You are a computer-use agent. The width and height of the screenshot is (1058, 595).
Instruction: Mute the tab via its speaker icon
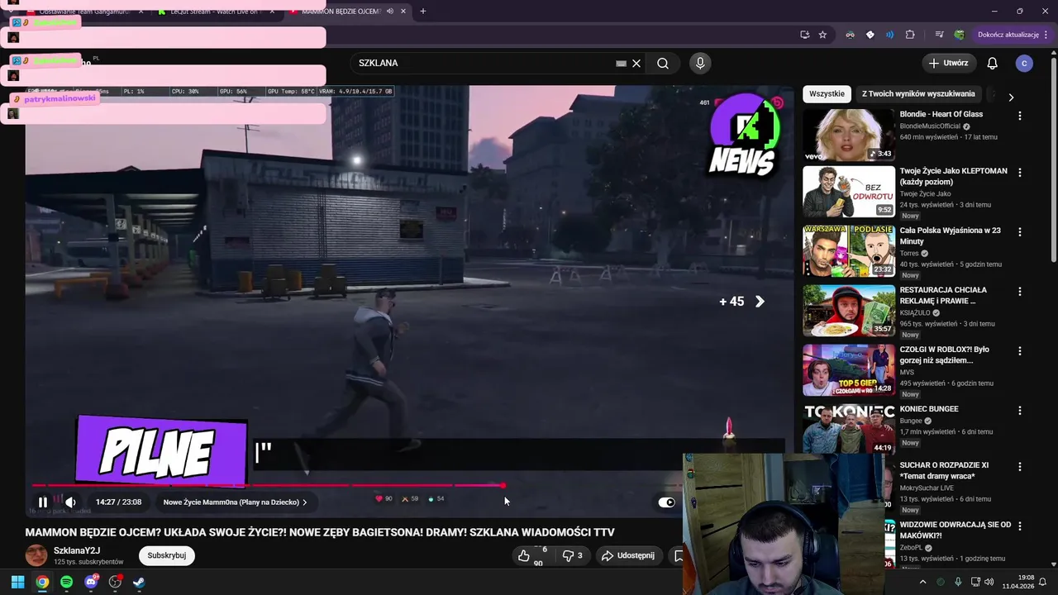tap(389, 12)
